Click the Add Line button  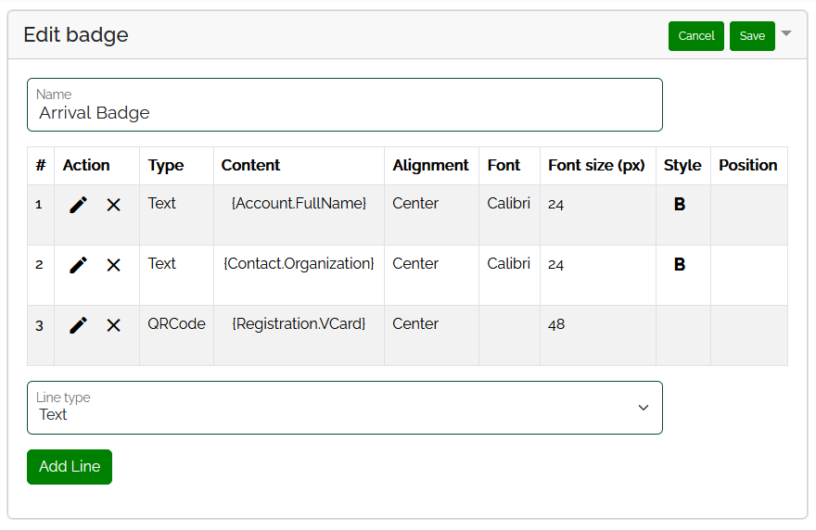(70, 467)
